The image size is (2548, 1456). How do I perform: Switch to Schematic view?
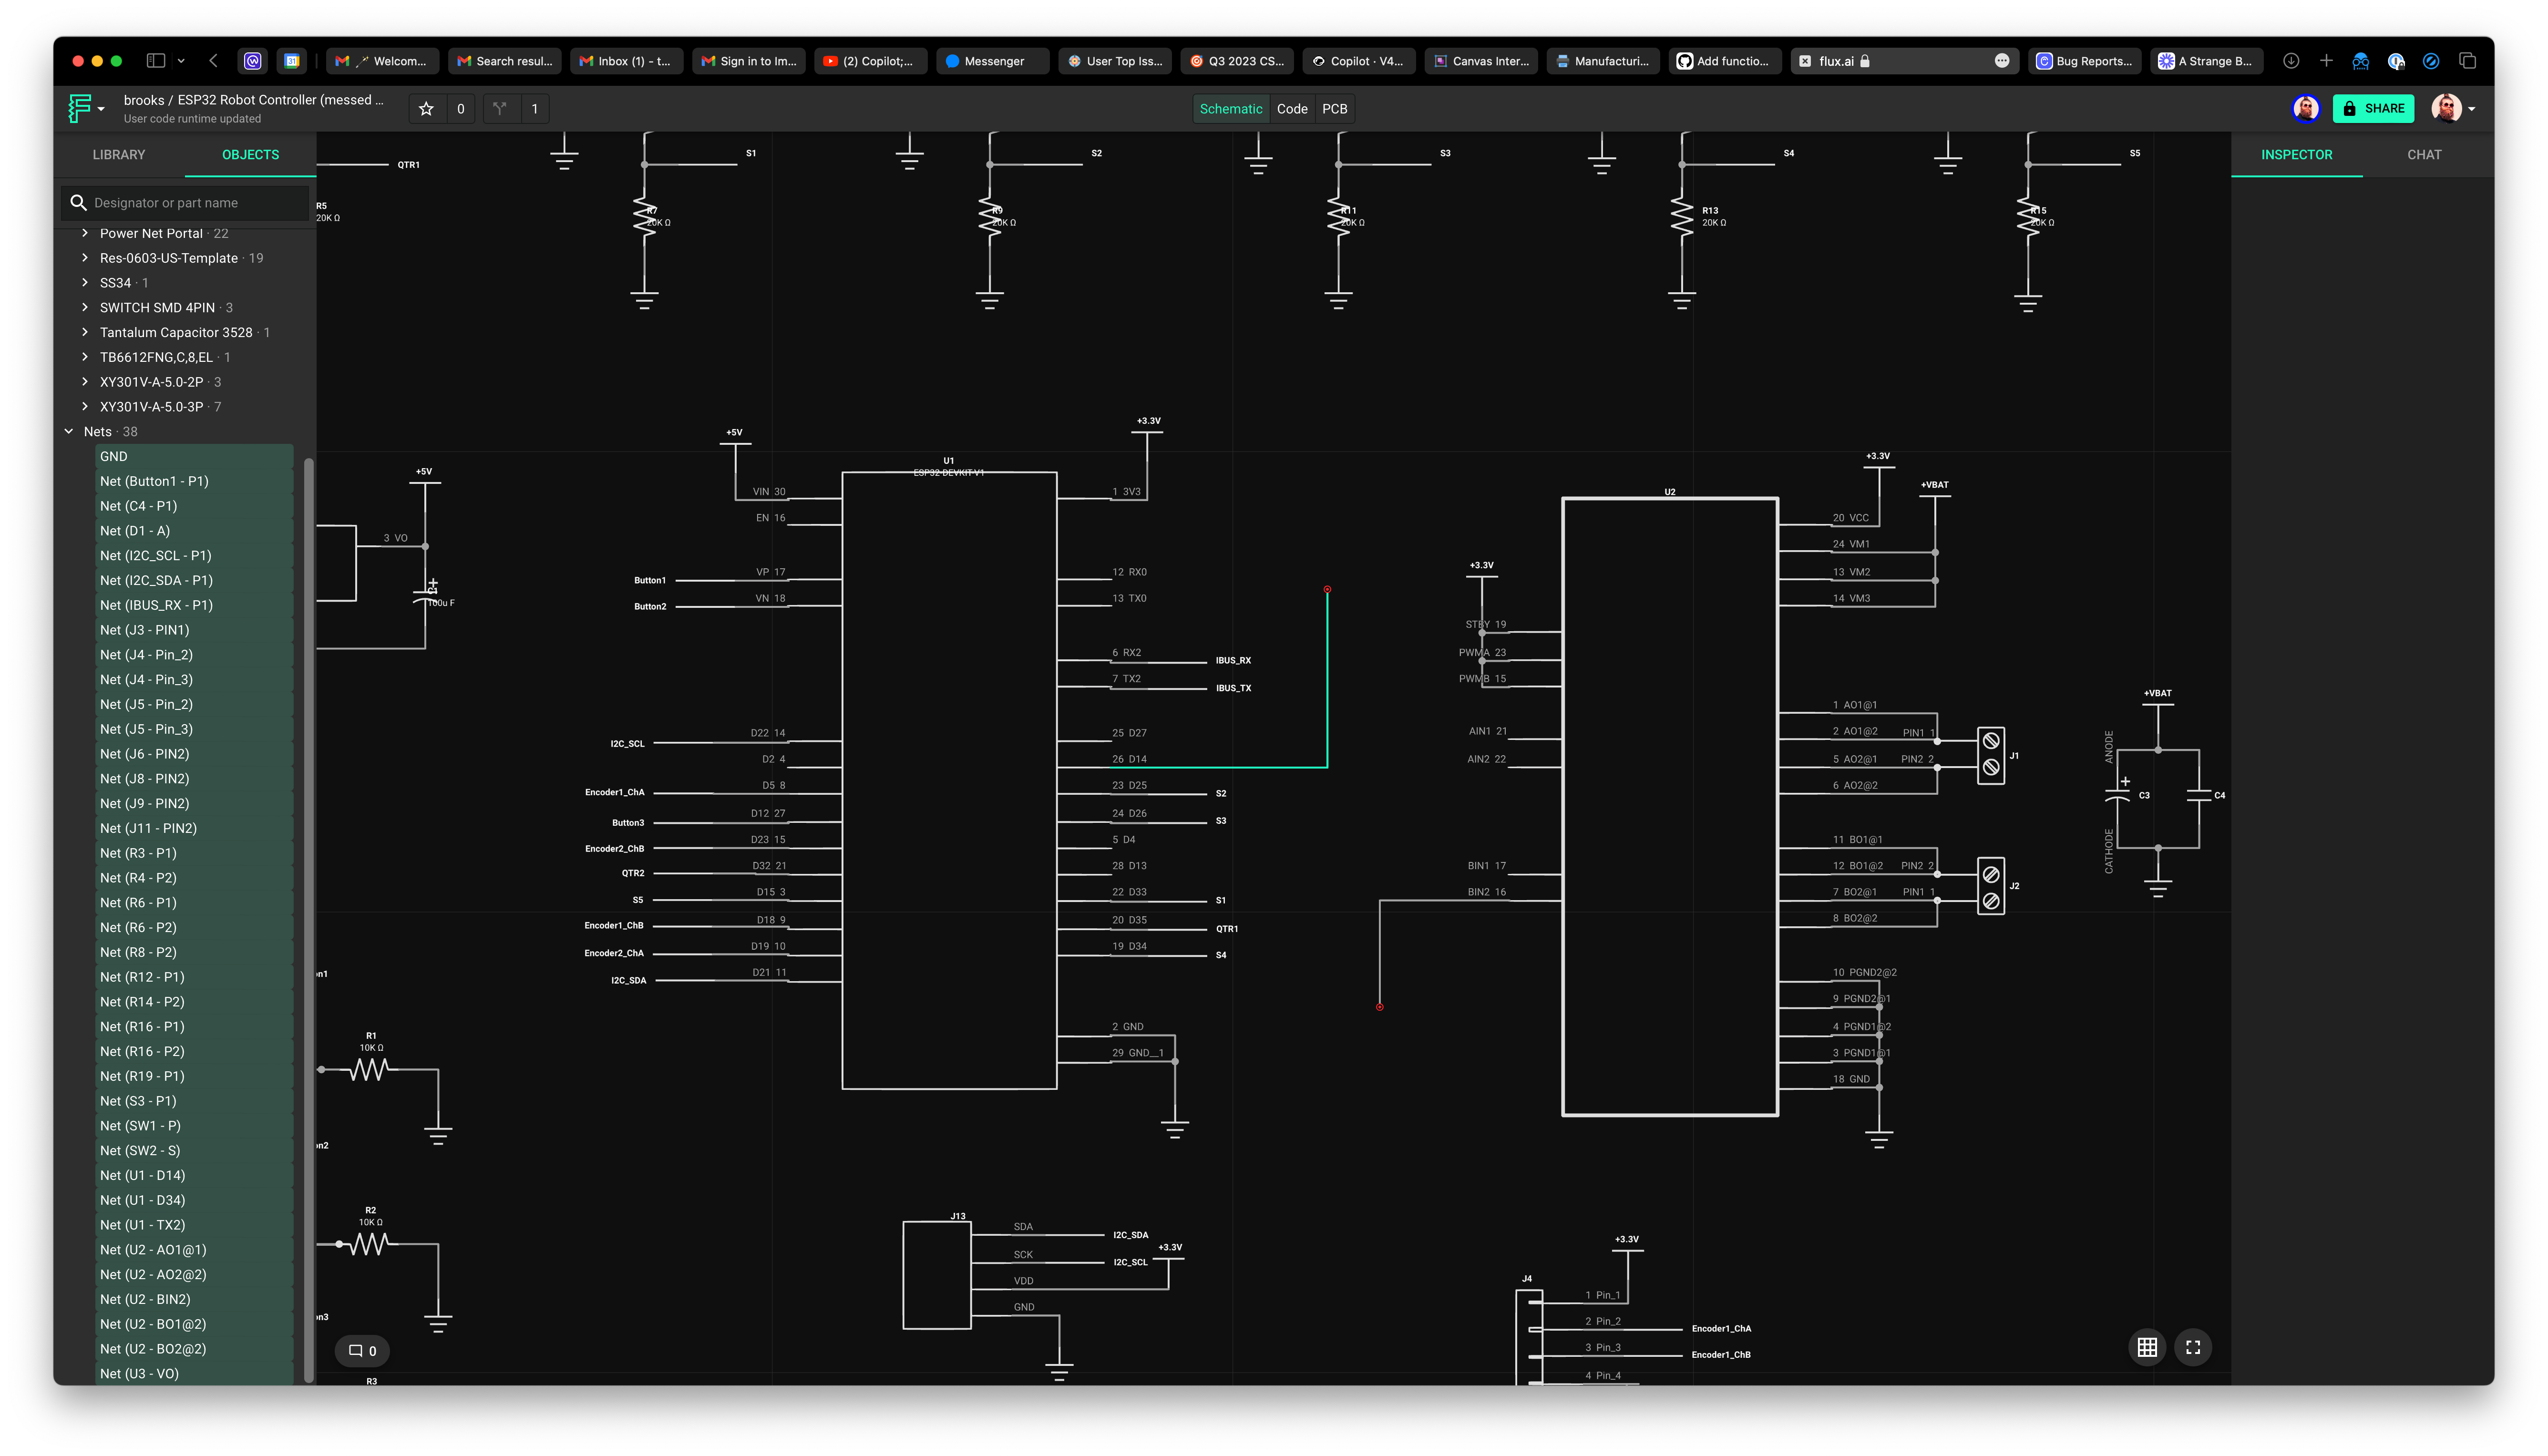tap(1230, 109)
